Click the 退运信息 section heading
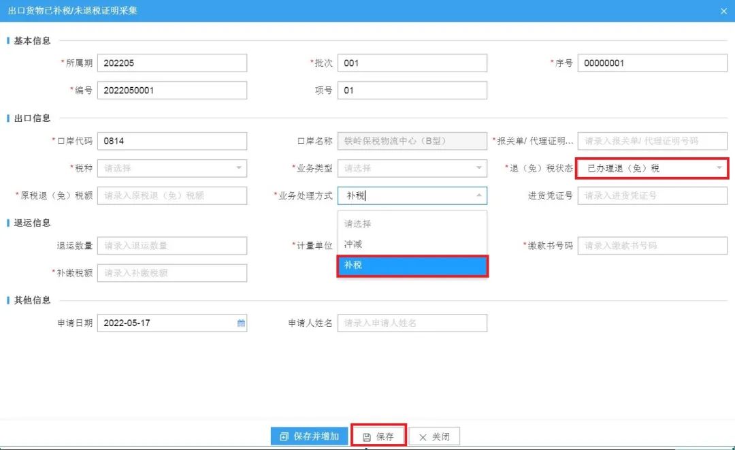Image resolution: width=735 pixels, height=450 pixels. tap(32, 223)
